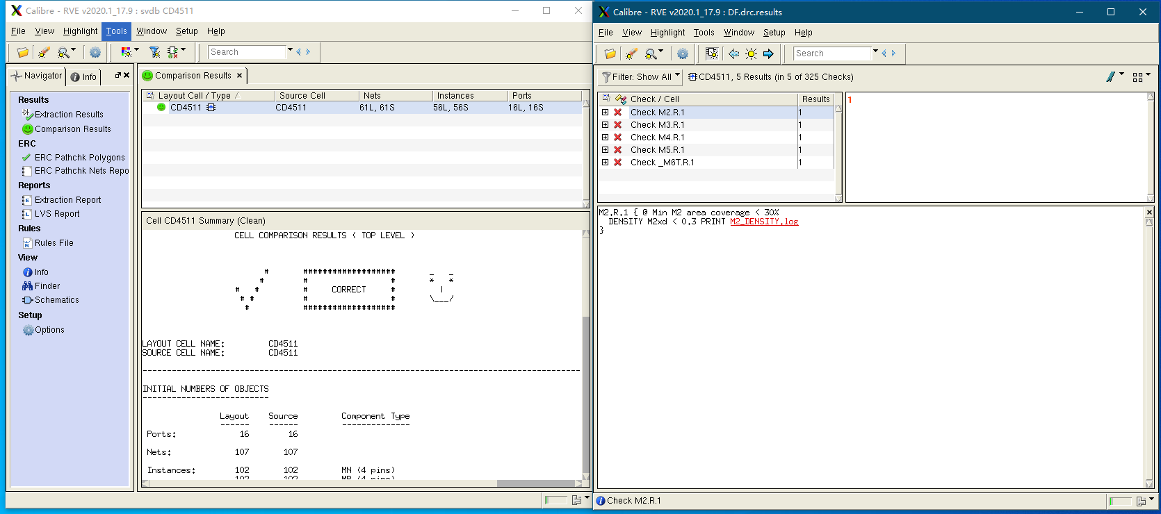Select CD4511 row in comparison table

pyautogui.click(x=362, y=108)
